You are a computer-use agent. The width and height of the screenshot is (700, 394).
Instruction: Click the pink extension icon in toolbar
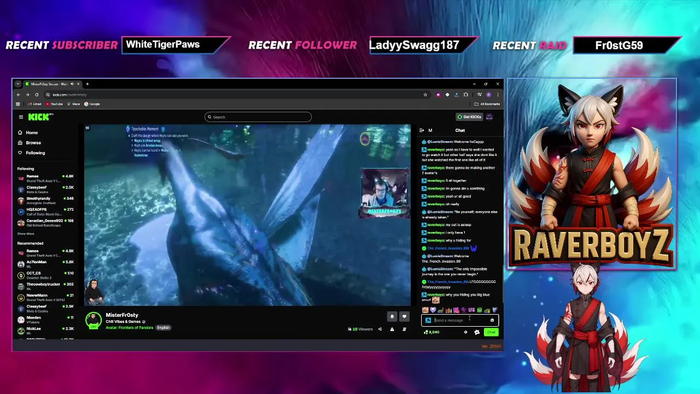coord(438,95)
